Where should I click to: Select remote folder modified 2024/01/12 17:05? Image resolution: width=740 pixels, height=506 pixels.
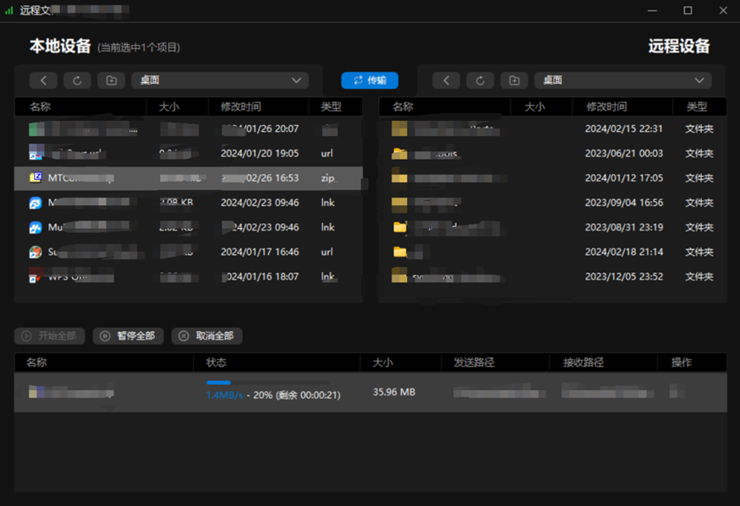[552, 178]
